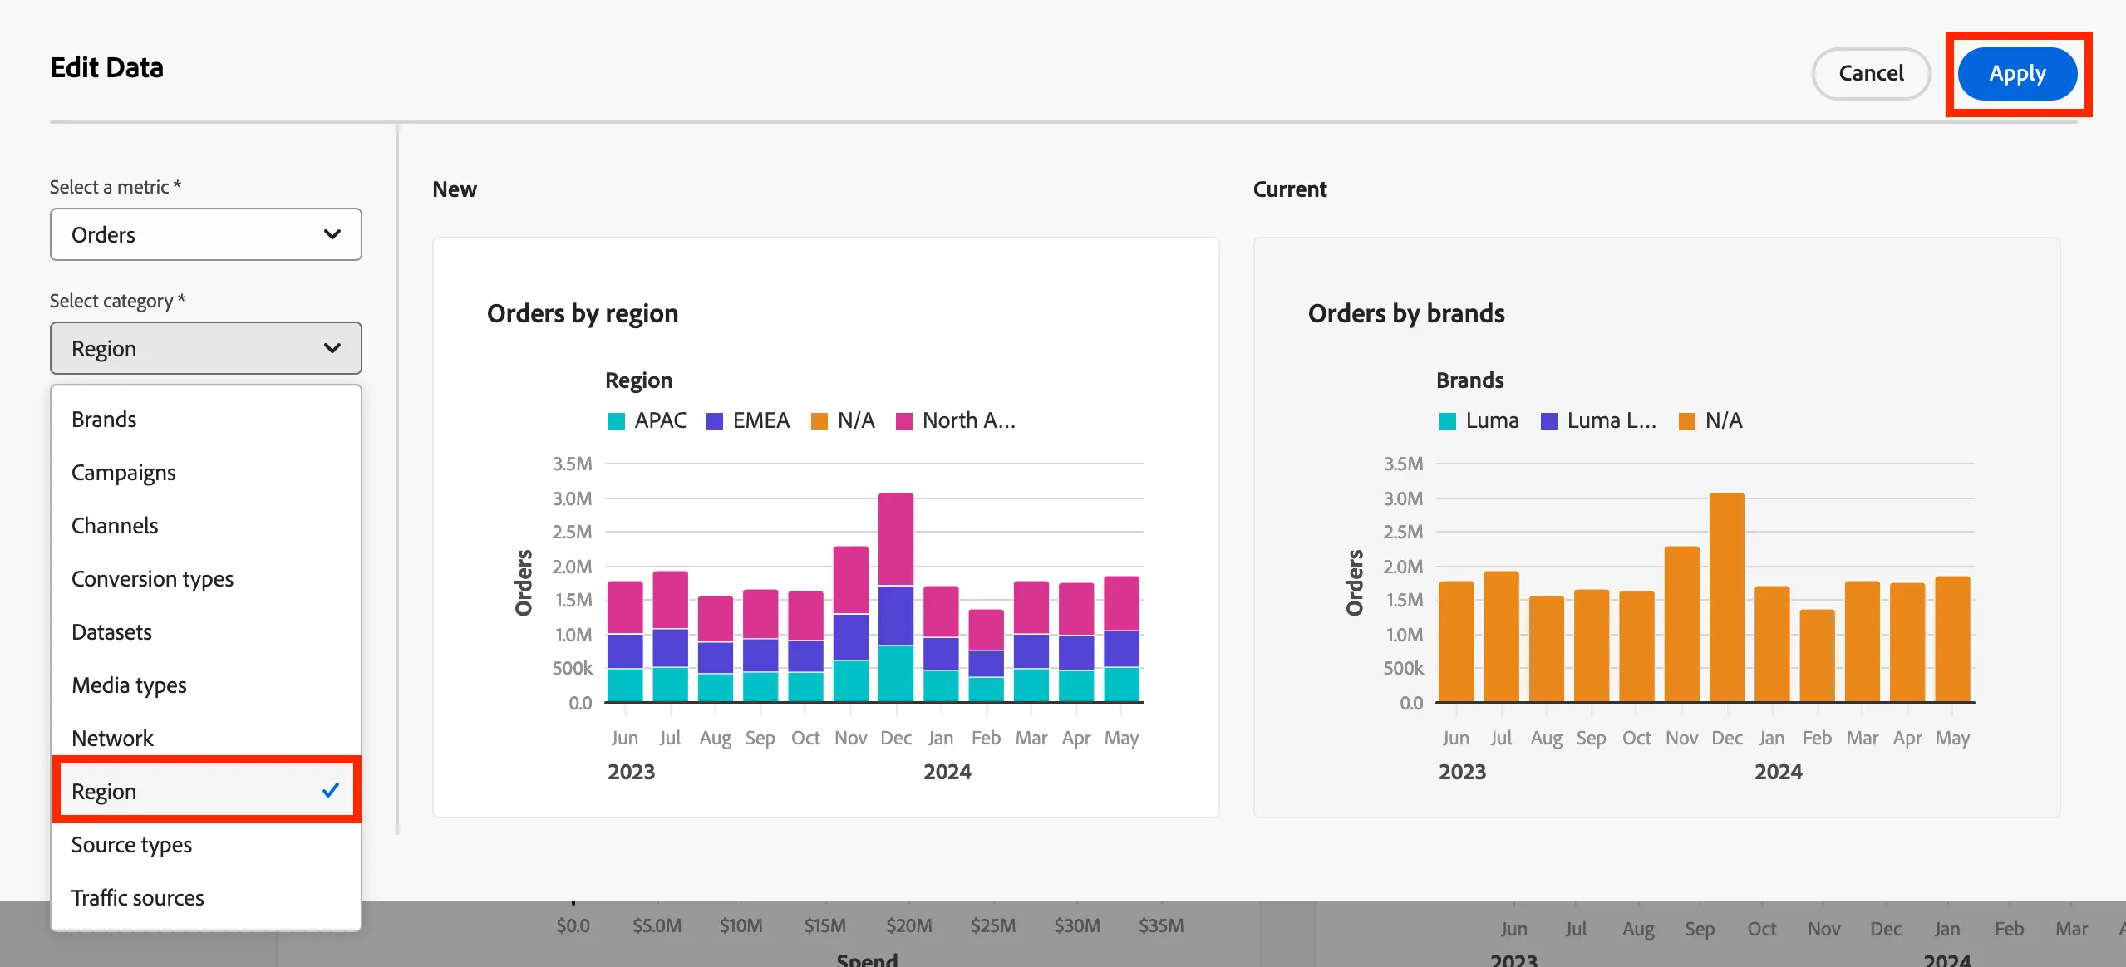Open the Select a metric dropdown
The height and width of the screenshot is (967, 2126).
[x=206, y=234]
